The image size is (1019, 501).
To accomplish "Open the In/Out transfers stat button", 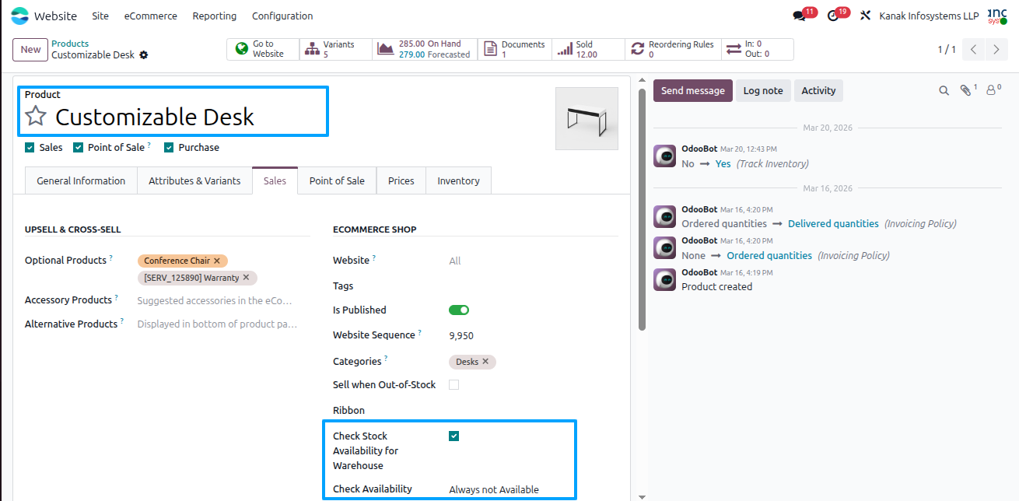I will 758,50.
